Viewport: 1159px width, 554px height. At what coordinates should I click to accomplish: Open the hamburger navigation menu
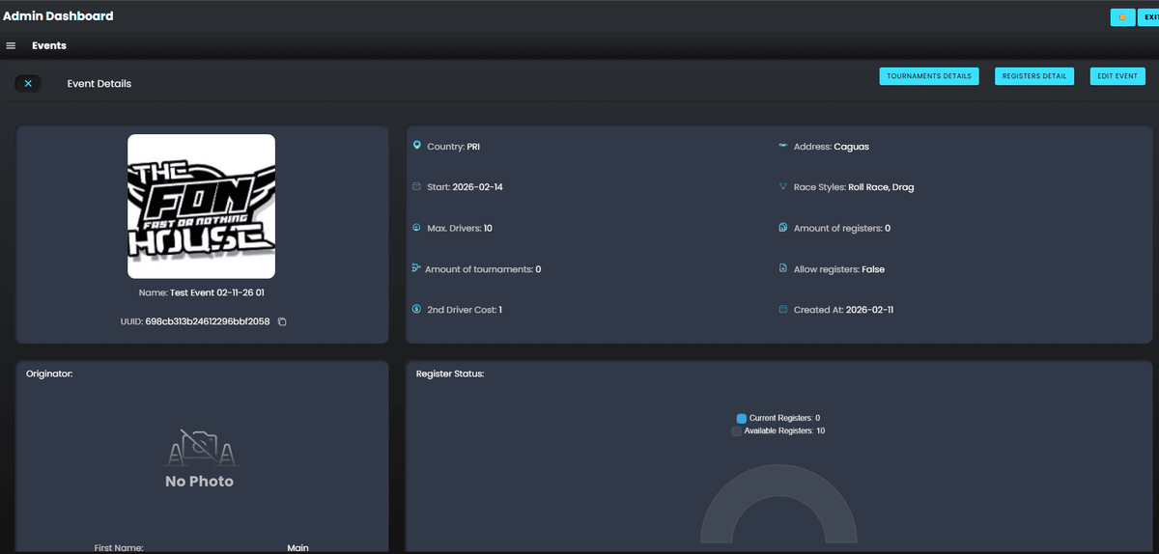11,45
